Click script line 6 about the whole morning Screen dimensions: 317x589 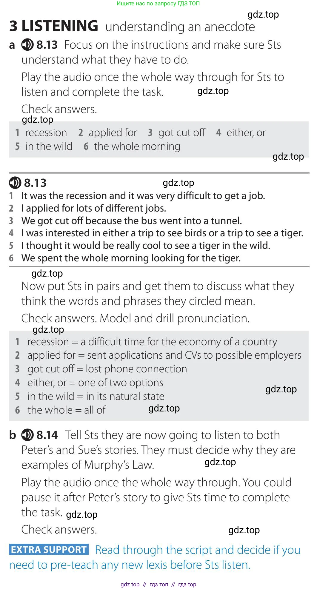[x=131, y=258]
